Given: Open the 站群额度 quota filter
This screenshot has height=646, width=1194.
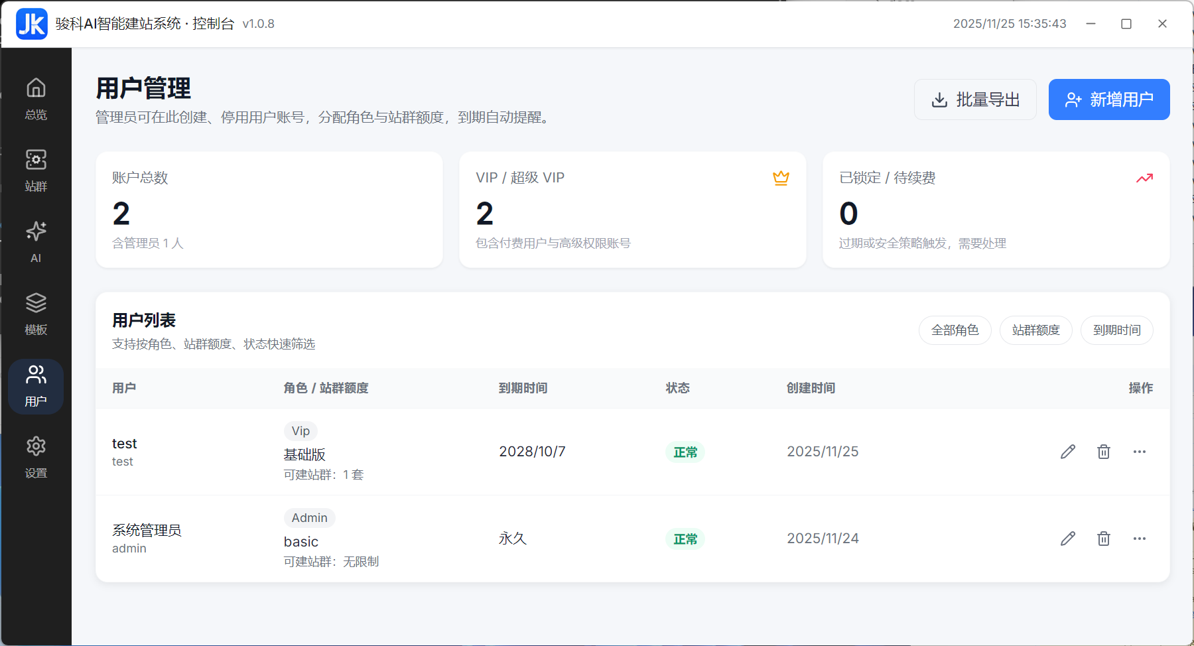Looking at the screenshot, I should [x=1035, y=330].
